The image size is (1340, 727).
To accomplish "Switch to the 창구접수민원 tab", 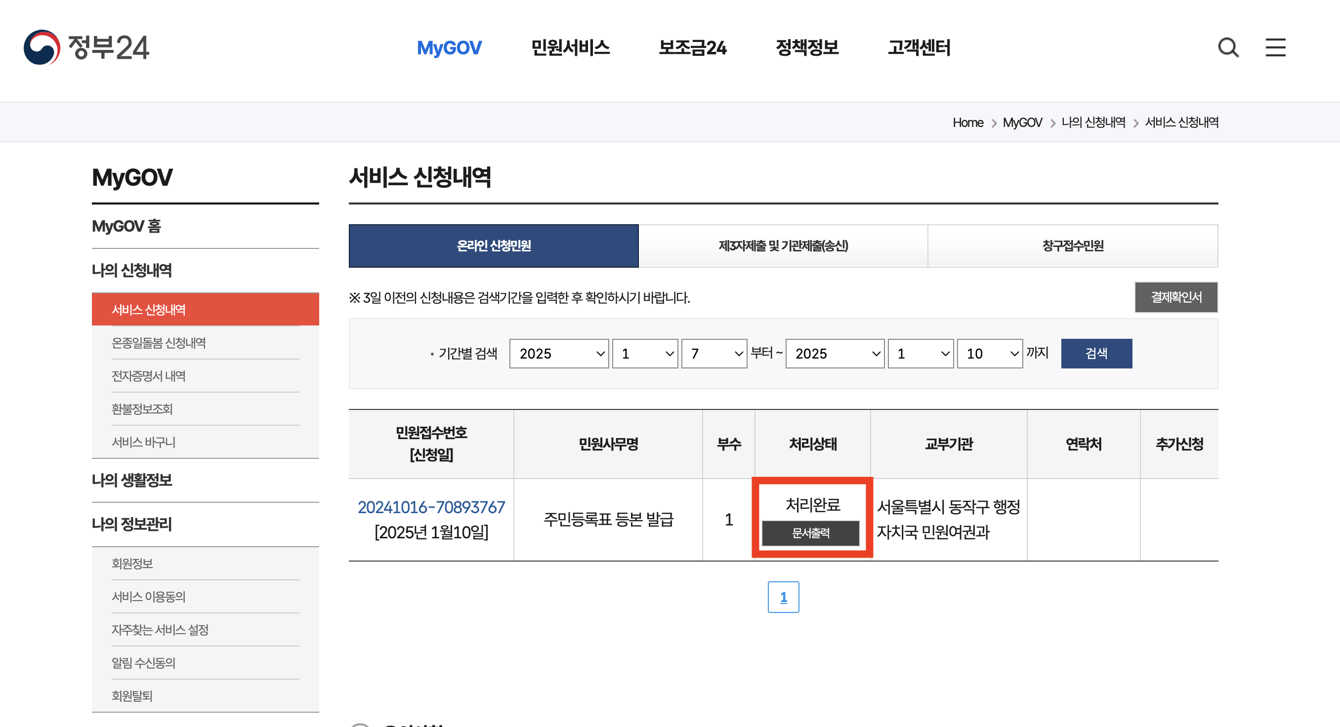I will pyautogui.click(x=1072, y=245).
